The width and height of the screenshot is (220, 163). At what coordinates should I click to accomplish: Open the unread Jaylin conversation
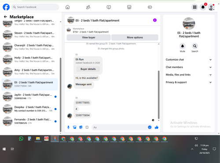click(29, 97)
